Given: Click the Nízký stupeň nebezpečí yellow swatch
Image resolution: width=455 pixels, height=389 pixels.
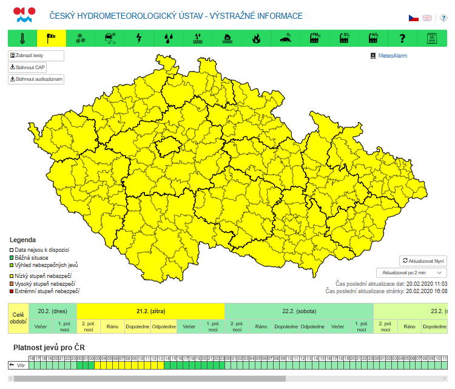Looking at the screenshot, I should 12,276.
